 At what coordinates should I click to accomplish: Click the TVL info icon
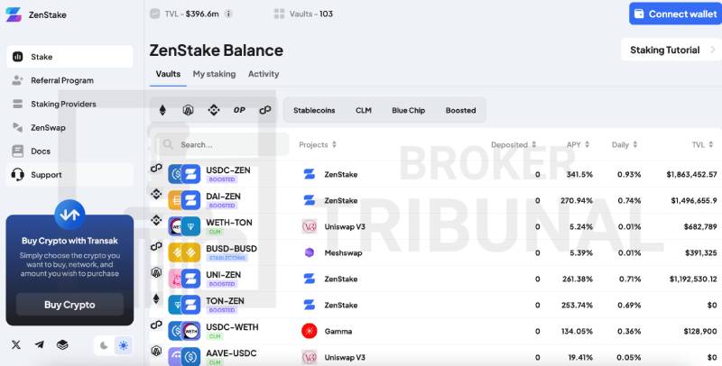(228, 14)
